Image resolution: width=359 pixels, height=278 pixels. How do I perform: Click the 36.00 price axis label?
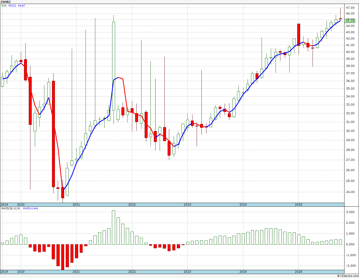350,81
